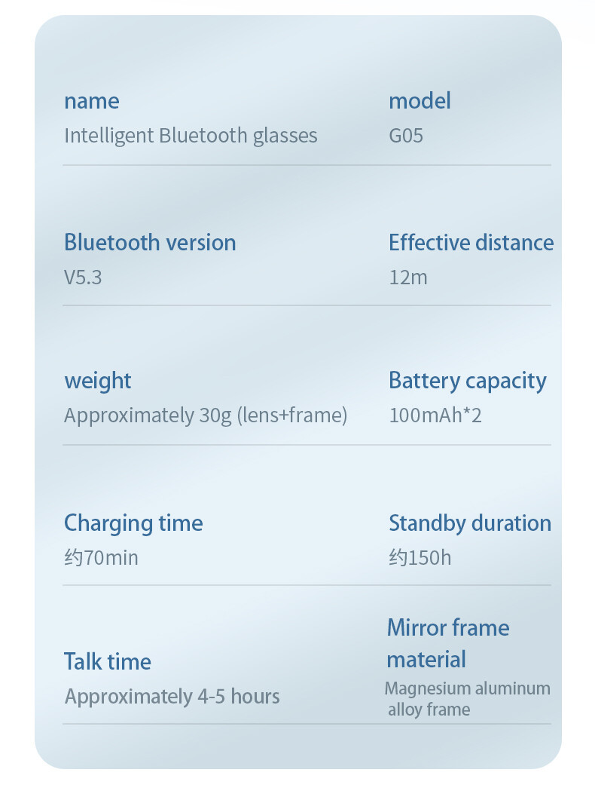Click the "Bluetooth version" heading
The height and width of the screenshot is (794, 595).
150,243
